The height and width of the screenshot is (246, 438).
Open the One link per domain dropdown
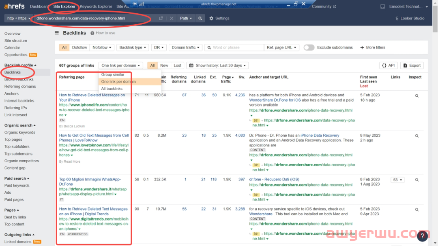pyautogui.click(x=121, y=66)
